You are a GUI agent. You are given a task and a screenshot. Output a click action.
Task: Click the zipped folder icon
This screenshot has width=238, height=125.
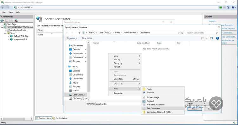[x=144, y=112]
